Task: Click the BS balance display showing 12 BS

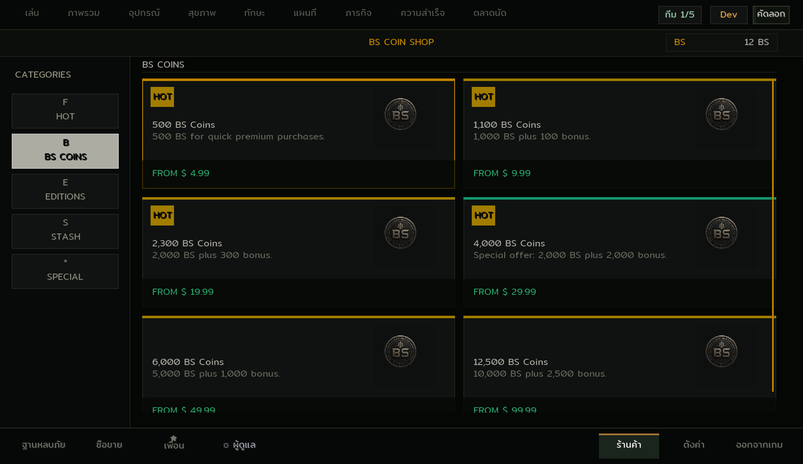Action: point(722,42)
